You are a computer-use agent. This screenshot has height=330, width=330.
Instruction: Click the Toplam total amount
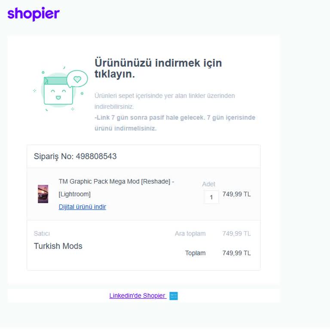tap(236, 253)
